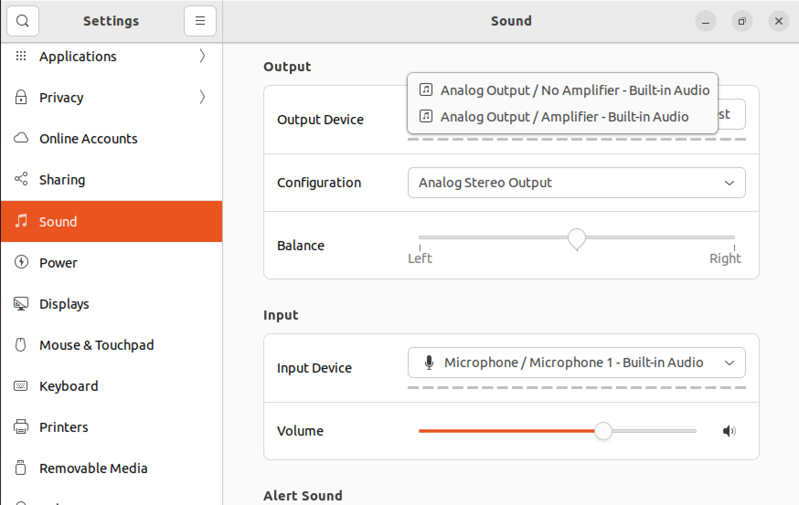
Task: Expand the Applications submenu chevron
Action: pyautogui.click(x=202, y=56)
